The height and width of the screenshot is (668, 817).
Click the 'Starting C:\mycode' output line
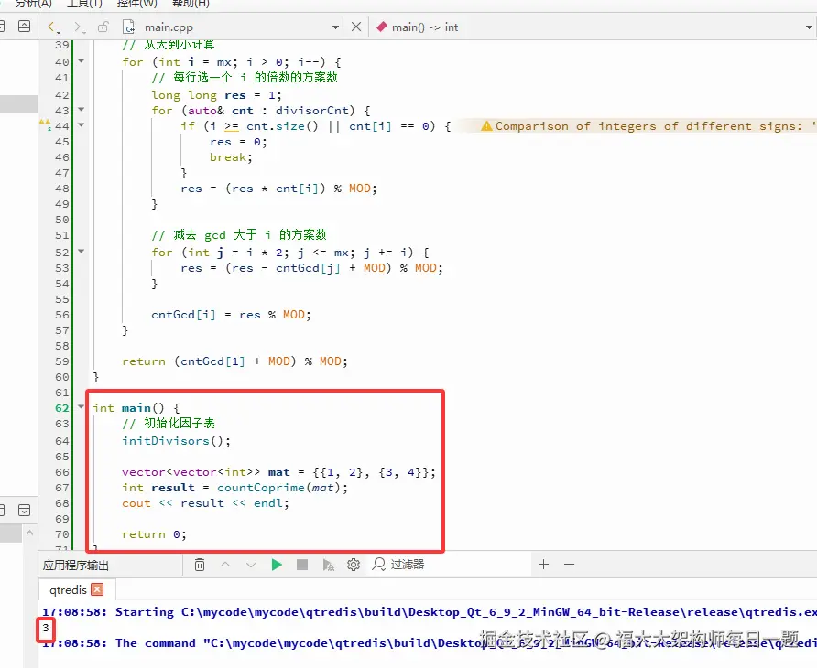click(430, 612)
